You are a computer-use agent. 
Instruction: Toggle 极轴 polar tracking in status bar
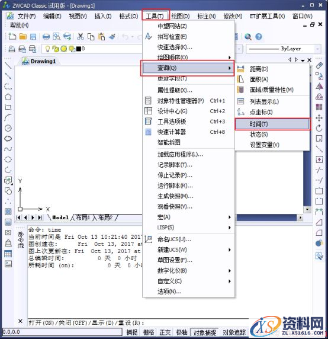tap(182, 332)
